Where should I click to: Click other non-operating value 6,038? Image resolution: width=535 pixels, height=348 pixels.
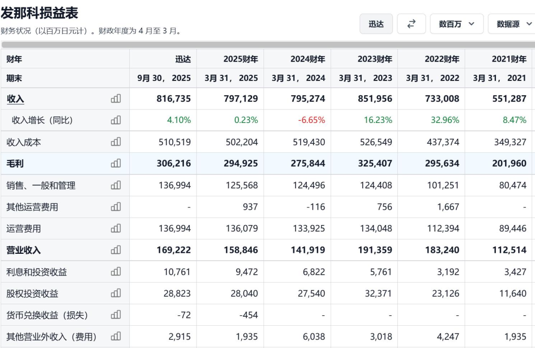tap(314, 337)
